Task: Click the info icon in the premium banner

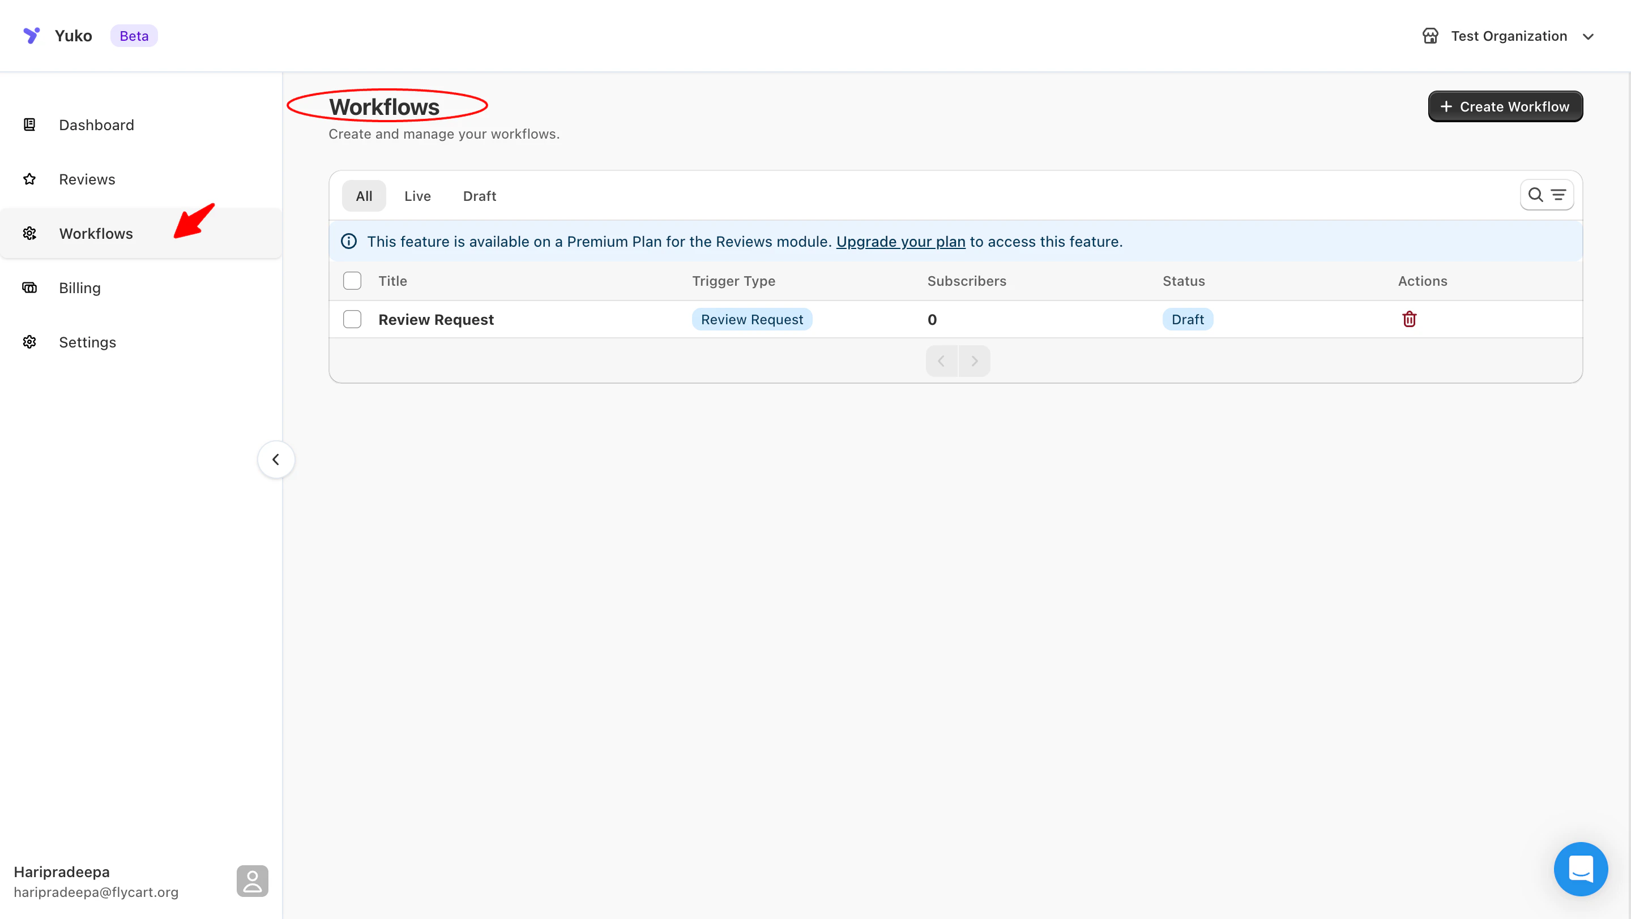Action: coord(349,242)
